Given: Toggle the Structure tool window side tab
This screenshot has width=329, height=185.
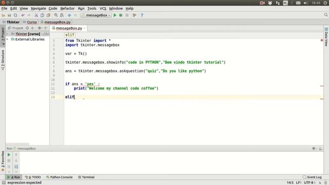Looking at the screenshot, I should coord(3,60).
